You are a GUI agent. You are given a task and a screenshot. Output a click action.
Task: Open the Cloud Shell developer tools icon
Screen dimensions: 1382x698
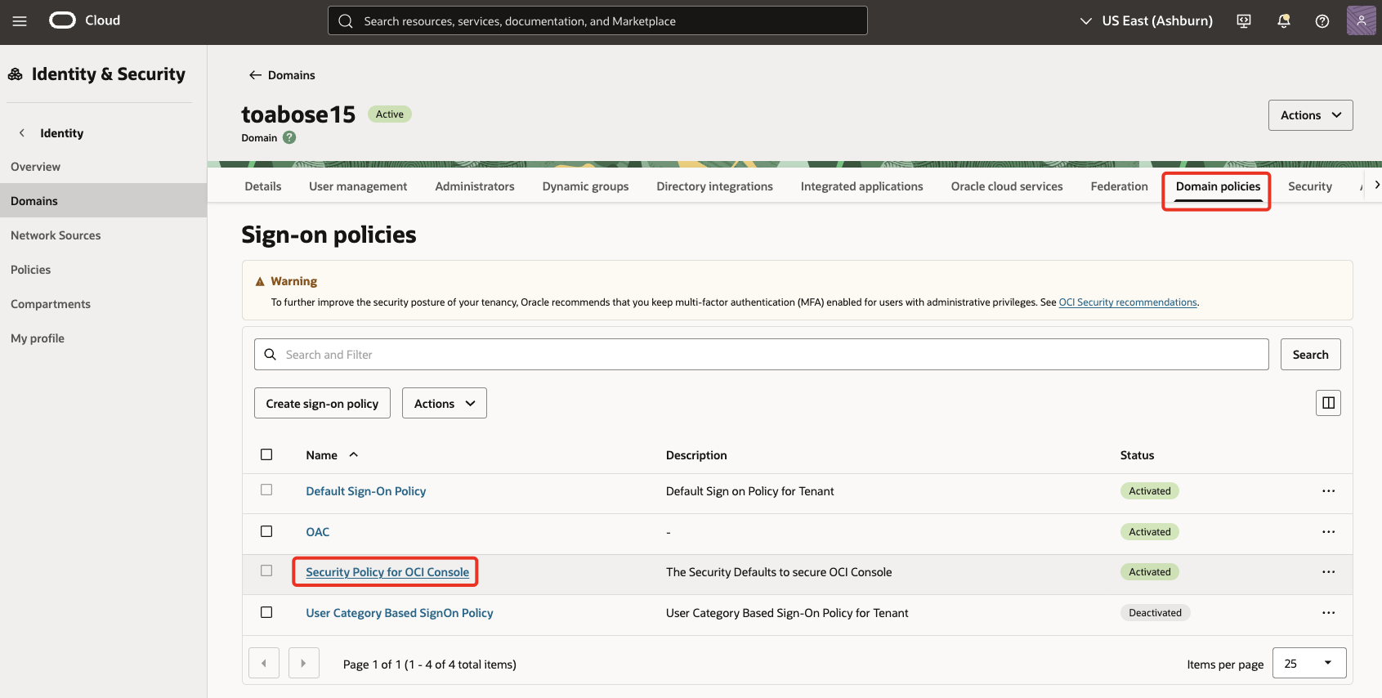pyautogui.click(x=1244, y=21)
